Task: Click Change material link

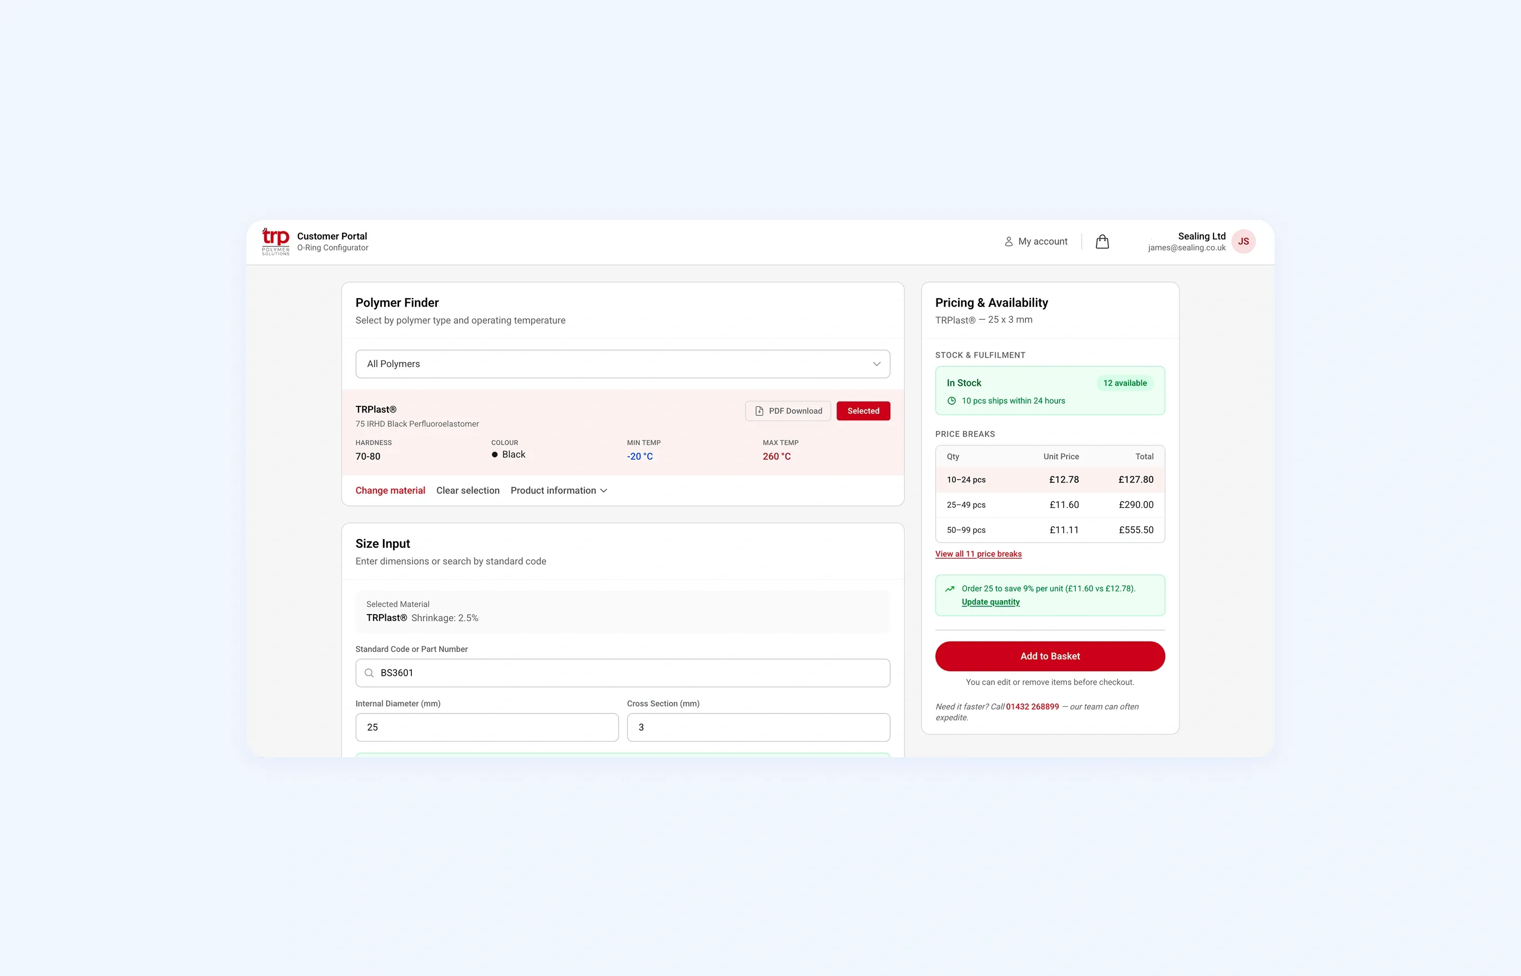Action: pyautogui.click(x=390, y=491)
